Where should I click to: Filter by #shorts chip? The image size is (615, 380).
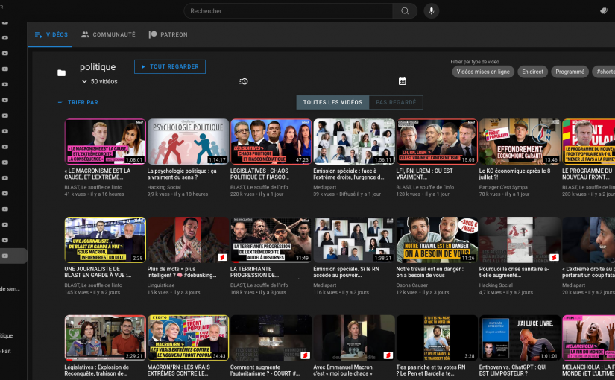click(x=605, y=72)
